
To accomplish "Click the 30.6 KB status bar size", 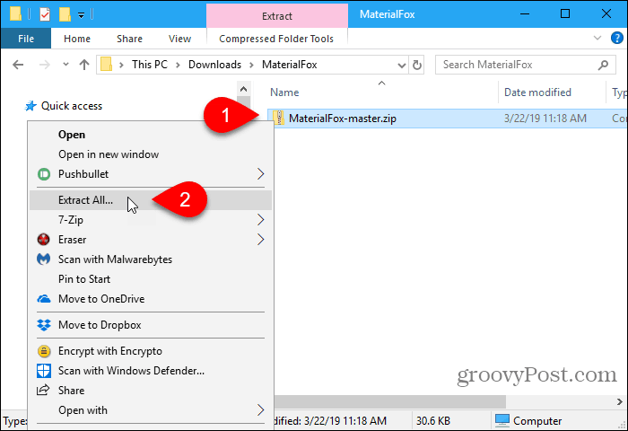I will tap(433, 420).
